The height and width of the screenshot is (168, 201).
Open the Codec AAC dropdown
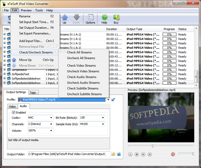(x=51, y=117)
